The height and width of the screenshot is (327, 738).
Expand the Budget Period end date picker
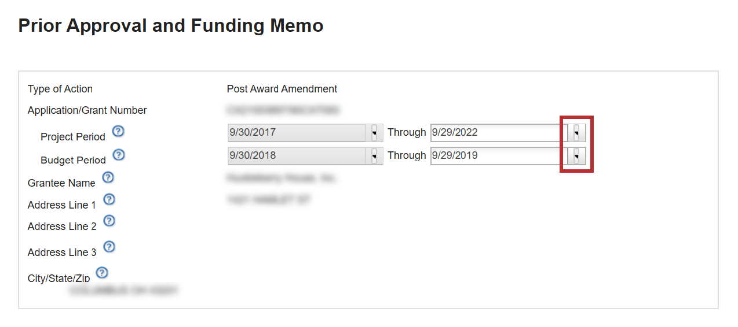point(576,156)
